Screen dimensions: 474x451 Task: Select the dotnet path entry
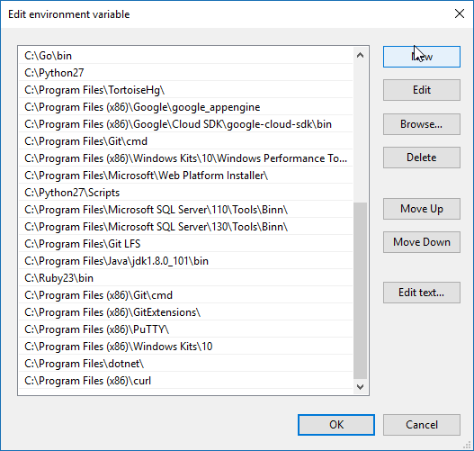click(x=186, y=364)
